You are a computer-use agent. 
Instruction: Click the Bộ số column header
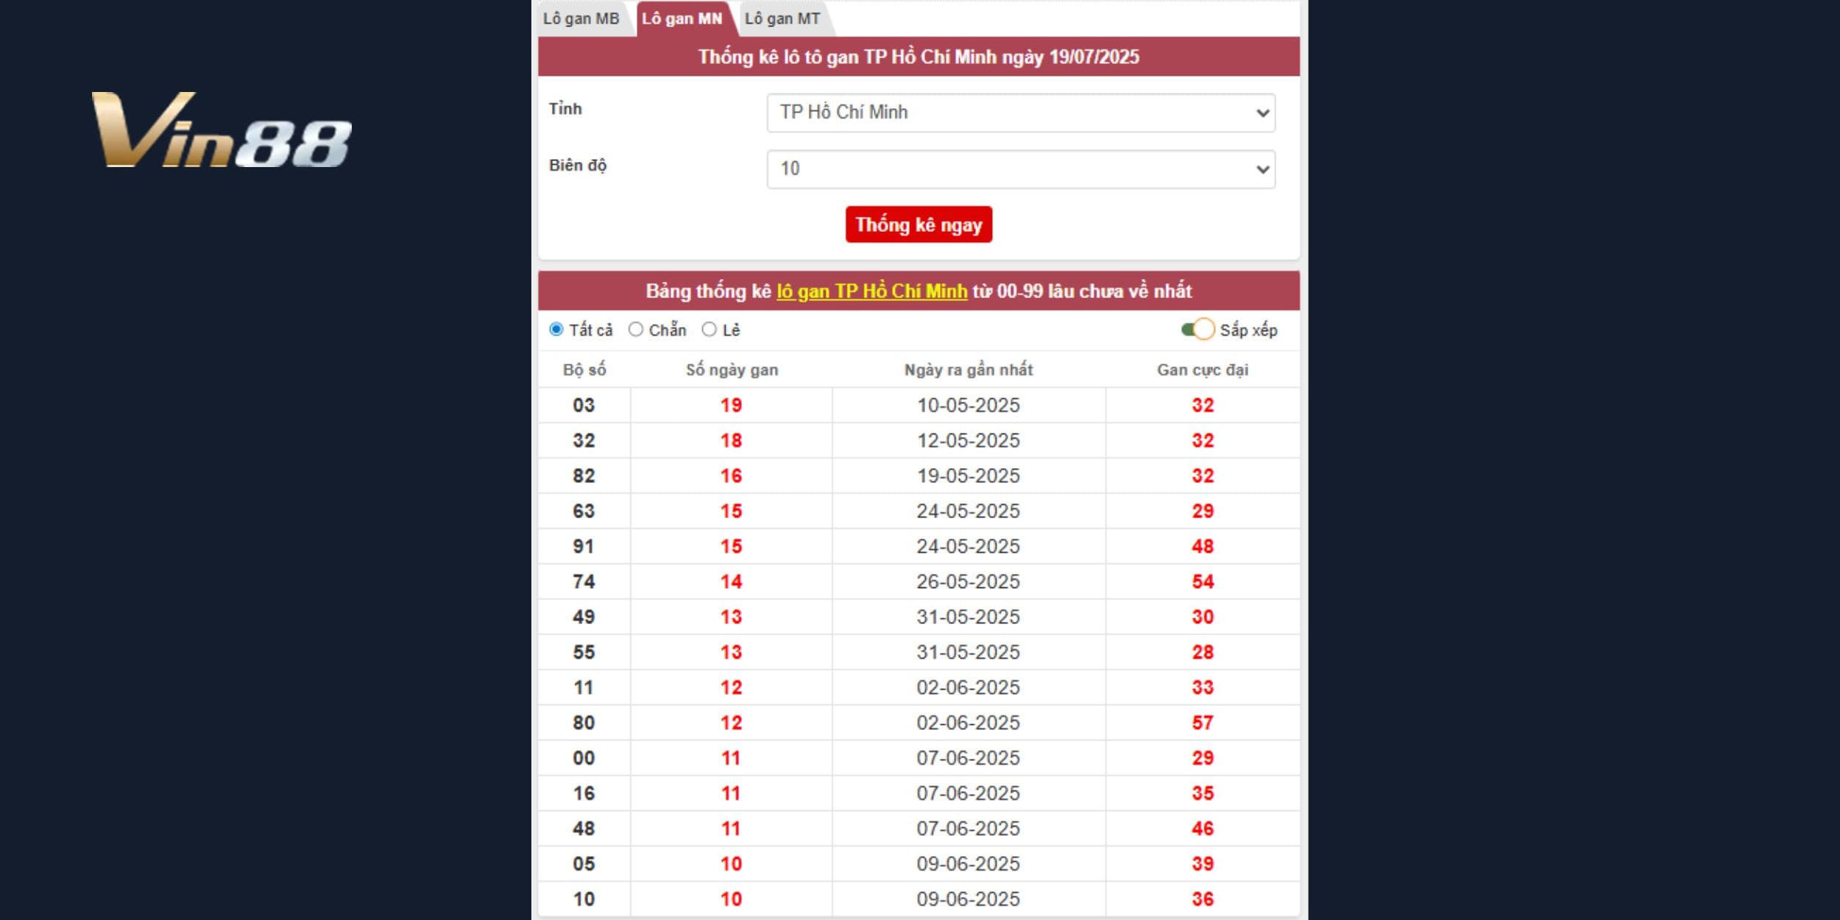[584, 370]
